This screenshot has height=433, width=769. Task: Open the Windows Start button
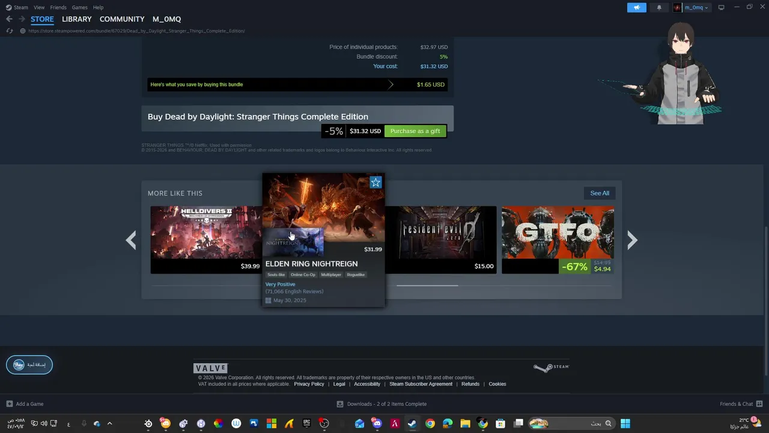[625, 423]
